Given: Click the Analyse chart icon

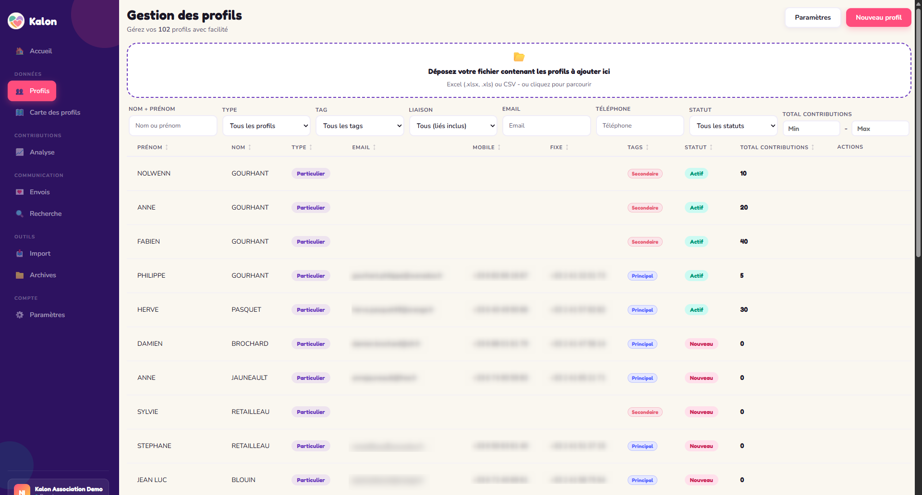Looking at the screenshot, I should pos(20,152).
